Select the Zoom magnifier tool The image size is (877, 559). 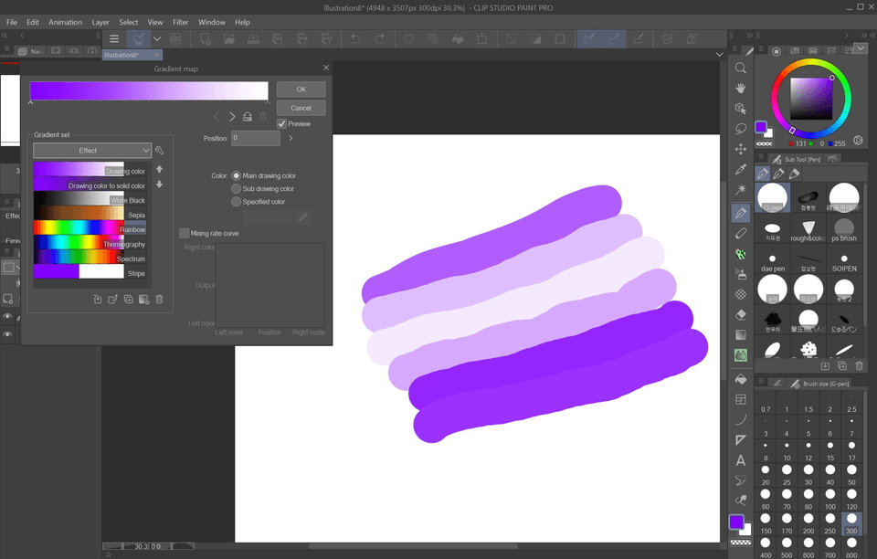[x=741, y=69]
